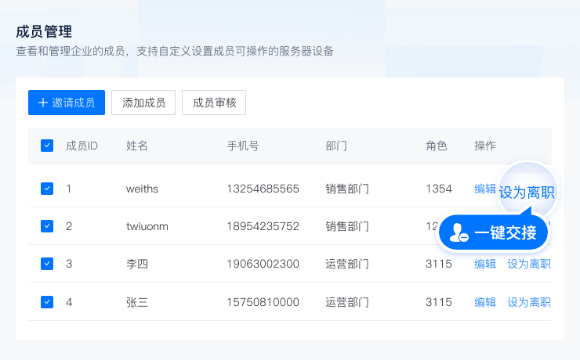Click phone number 13254685565
580x360 pixels.
point(263,189)
